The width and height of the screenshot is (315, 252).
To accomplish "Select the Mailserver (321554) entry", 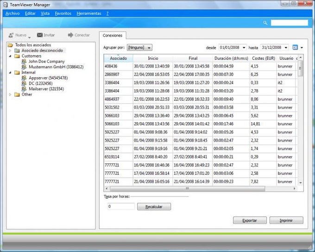I will [46, 89].
